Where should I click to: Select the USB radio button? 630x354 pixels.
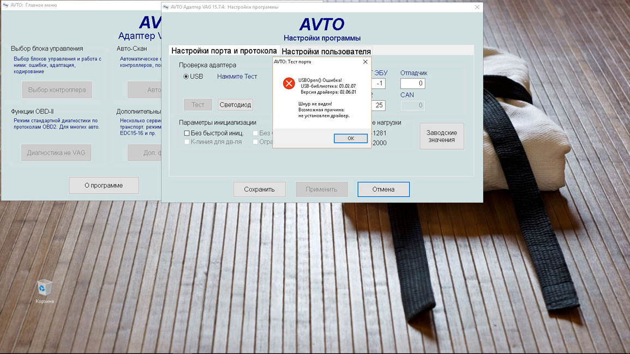point(186,77)
